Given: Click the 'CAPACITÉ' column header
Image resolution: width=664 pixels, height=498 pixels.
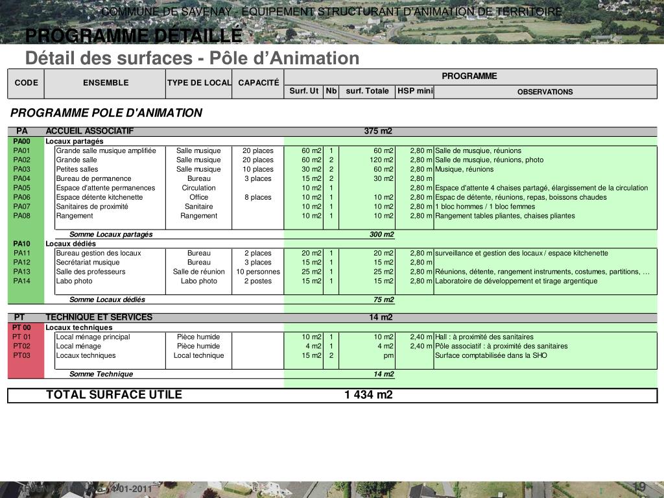Looking at the screenshot, I should tap(258, 83).
